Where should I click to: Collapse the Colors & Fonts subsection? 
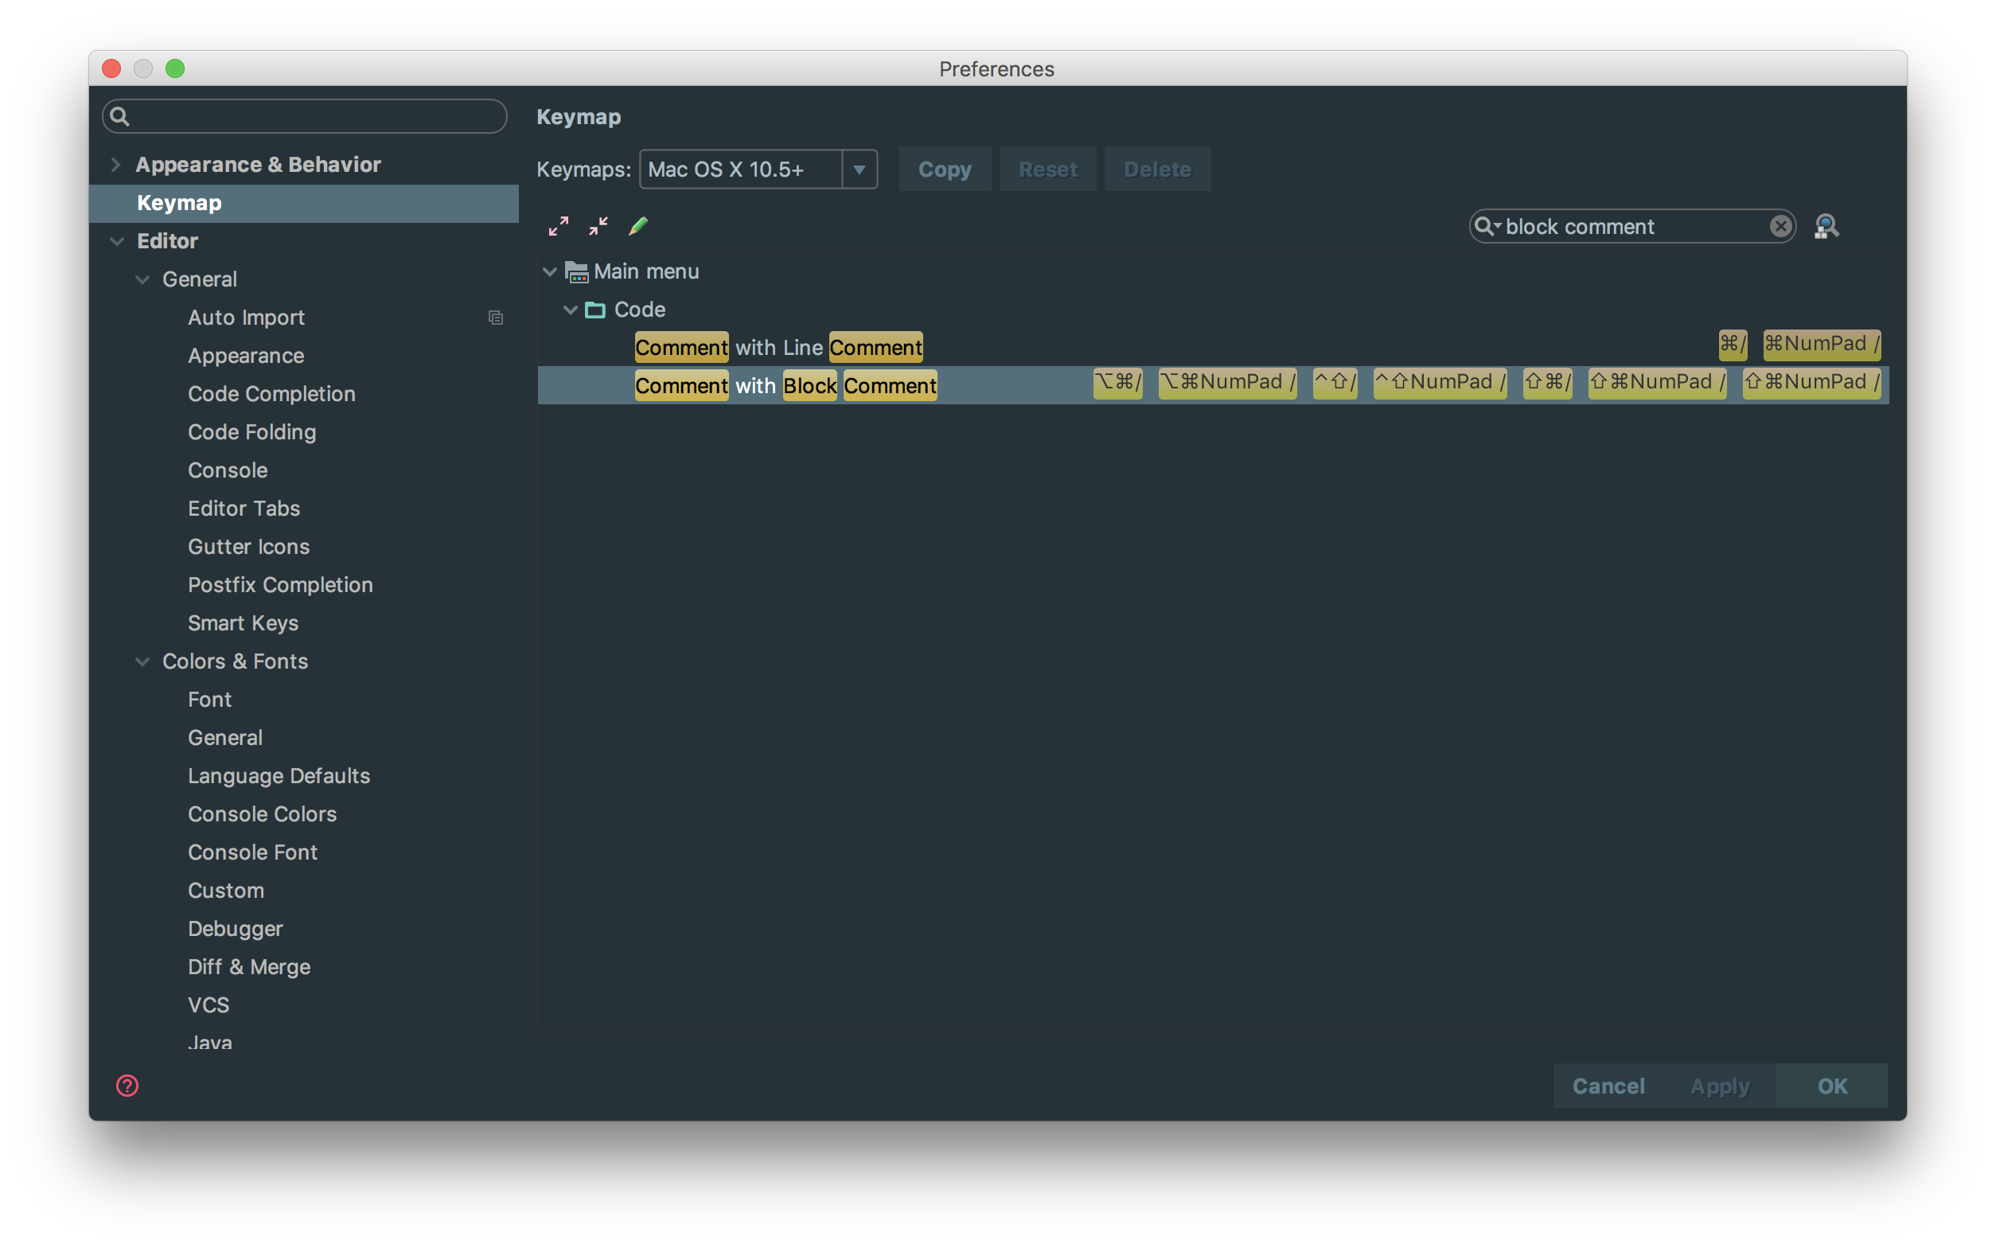coord(142,662)
